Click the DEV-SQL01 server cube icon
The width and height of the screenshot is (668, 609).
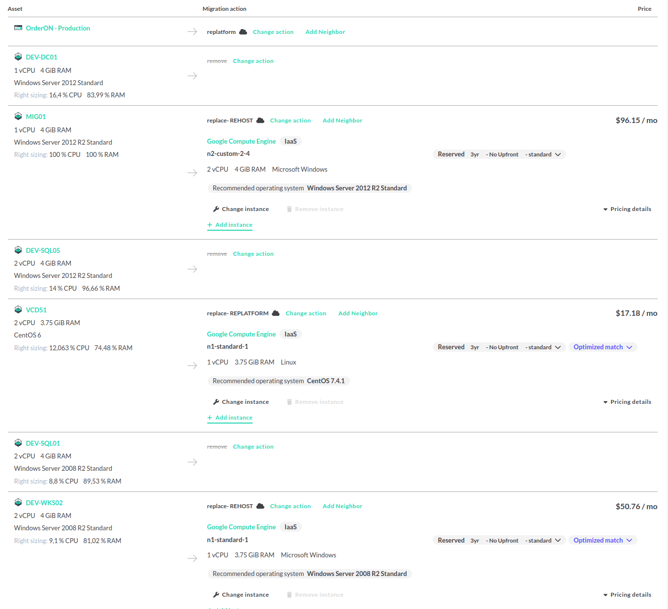click(x=18, y=443)
